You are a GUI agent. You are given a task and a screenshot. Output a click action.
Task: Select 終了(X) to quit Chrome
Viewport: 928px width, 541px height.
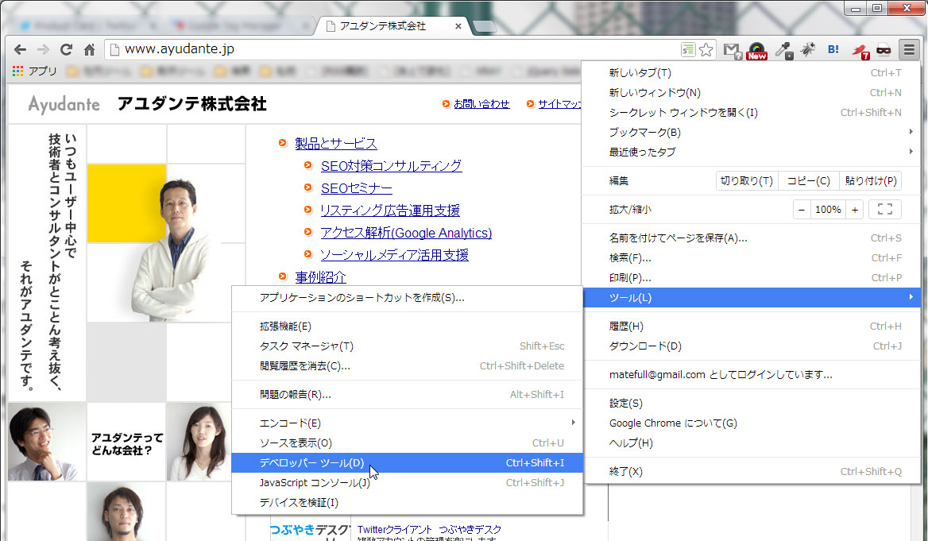pyautogui.click(x=752, y=472)
